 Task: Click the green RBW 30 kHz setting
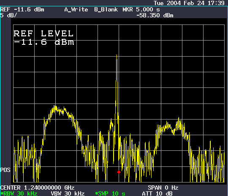pyautogui.click(x=19, y=193)
